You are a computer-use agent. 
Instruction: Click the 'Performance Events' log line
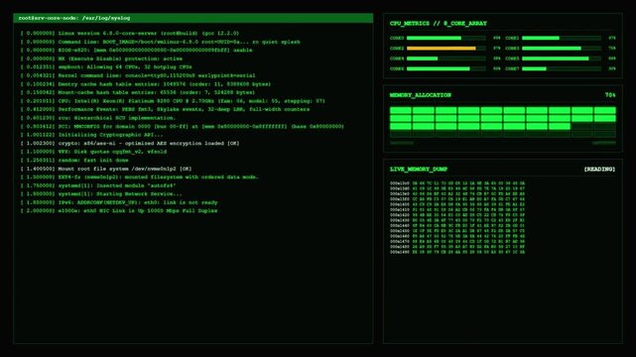pyautogui.click(x=165, y=109)
